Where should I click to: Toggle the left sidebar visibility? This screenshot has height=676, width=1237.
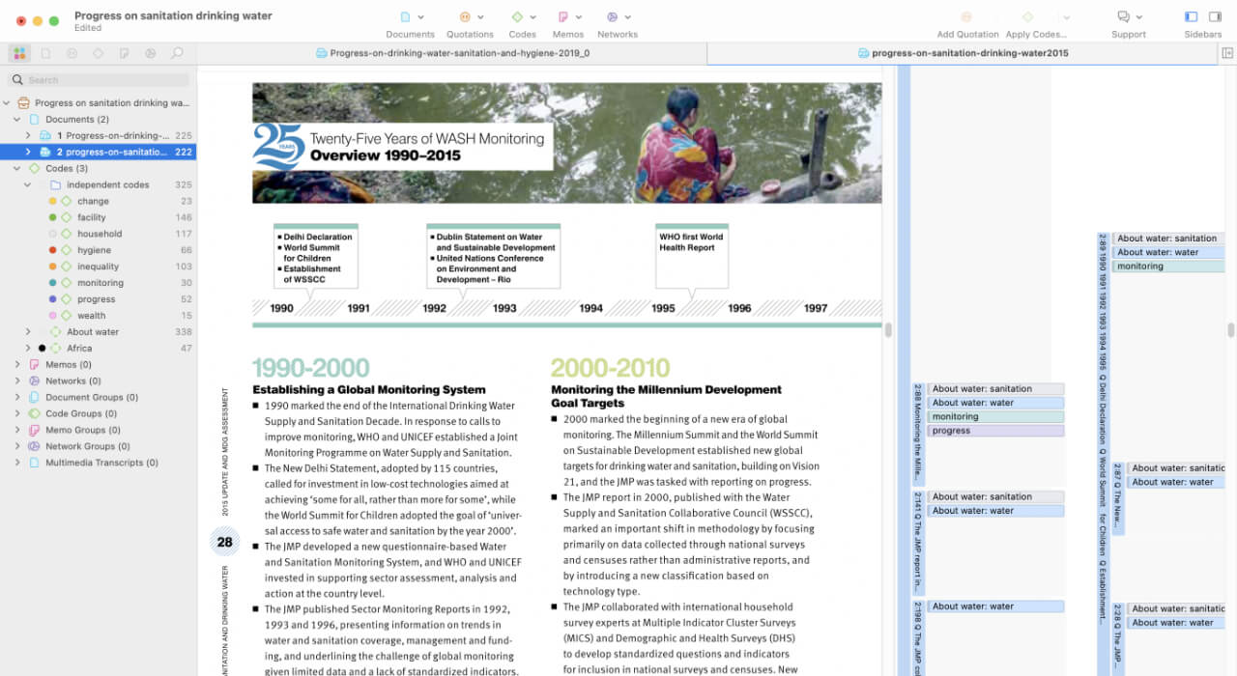coord(1191,17)
